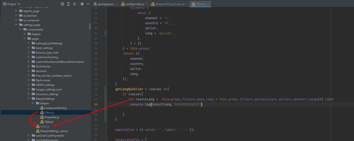Image resolution: width=354 pixels, height=141 pixels.
Task: Click the bounce_type_mail folder icon
Action: (x=33, y=53)
